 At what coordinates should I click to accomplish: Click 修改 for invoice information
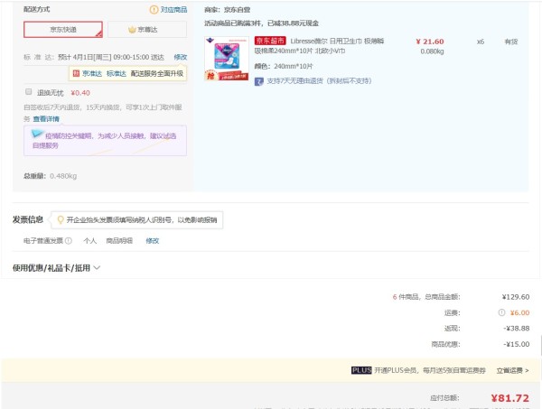pyautogui.click(x=152, y=241)
